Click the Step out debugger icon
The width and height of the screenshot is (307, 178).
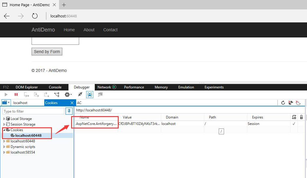(46, 95)
